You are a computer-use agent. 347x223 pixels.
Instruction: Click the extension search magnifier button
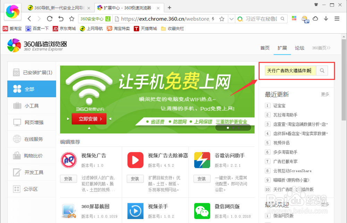(x=322, y=71)
